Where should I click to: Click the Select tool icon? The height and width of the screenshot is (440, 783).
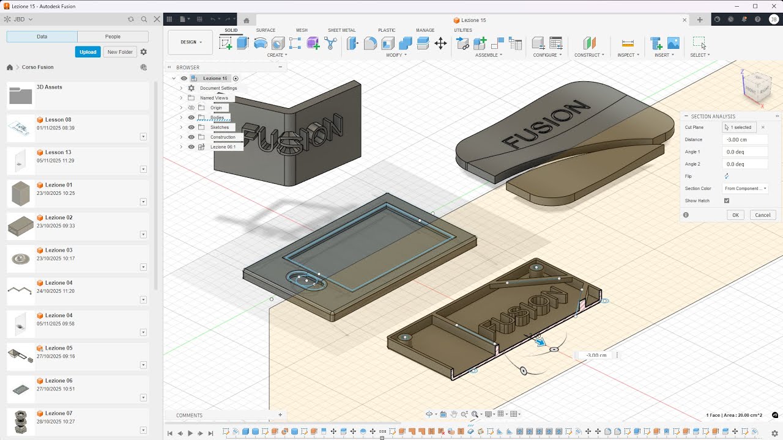coord(699,43)
